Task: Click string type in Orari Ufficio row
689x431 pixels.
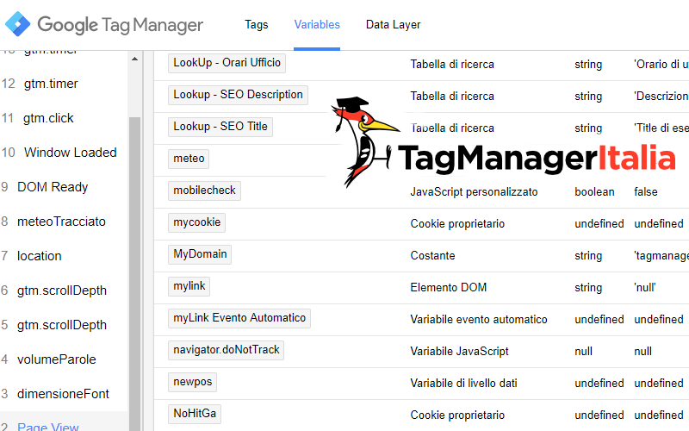Action: [x=588, y=64]
